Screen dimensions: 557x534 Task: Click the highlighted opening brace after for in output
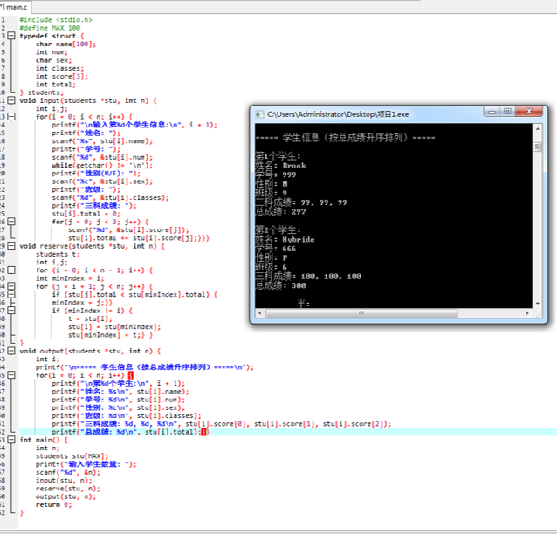click(130, 375)
